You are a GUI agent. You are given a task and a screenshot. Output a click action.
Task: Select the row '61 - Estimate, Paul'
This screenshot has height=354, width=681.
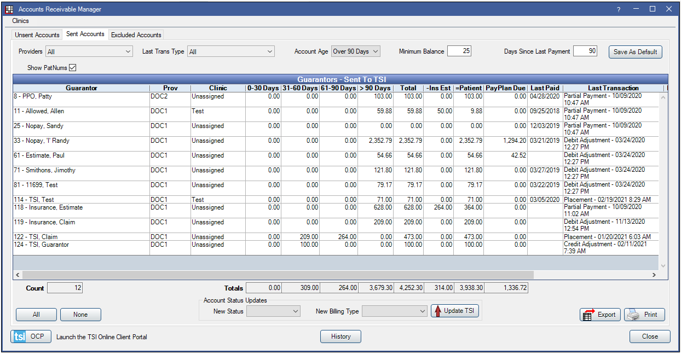337,159
